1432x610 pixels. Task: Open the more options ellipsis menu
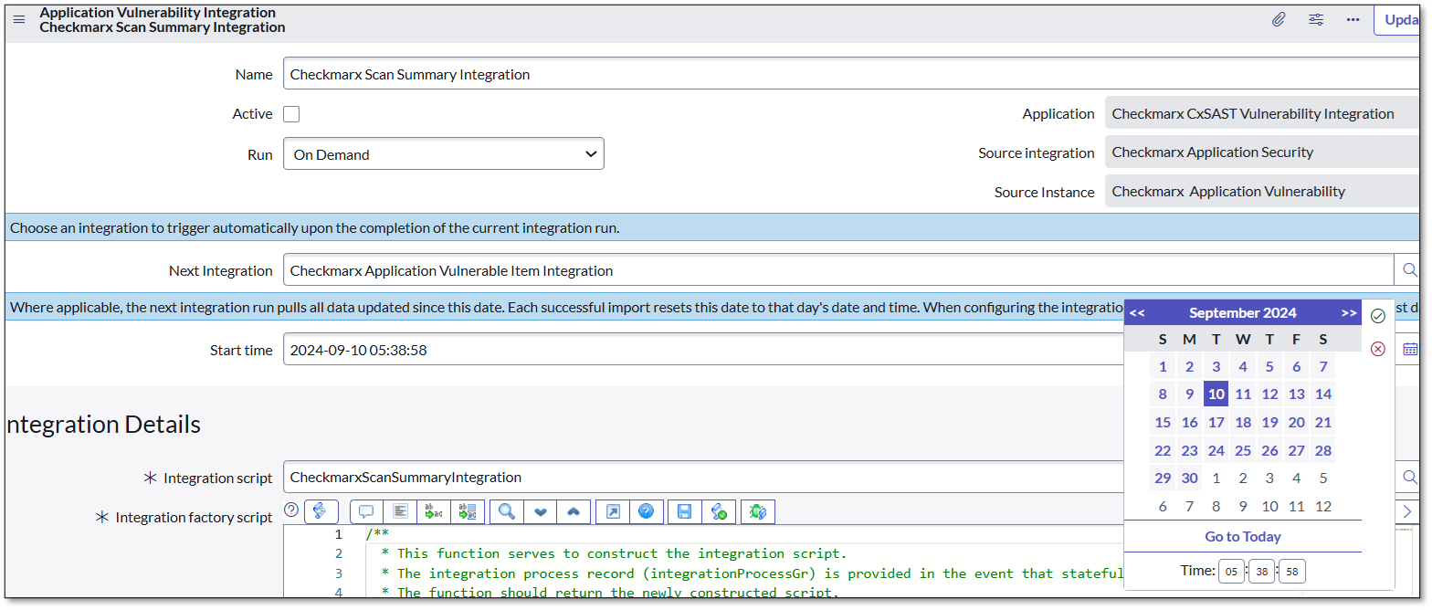pos(1353,20)
